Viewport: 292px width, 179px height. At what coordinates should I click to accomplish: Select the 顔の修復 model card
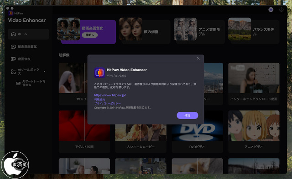(x=145, y=30)
